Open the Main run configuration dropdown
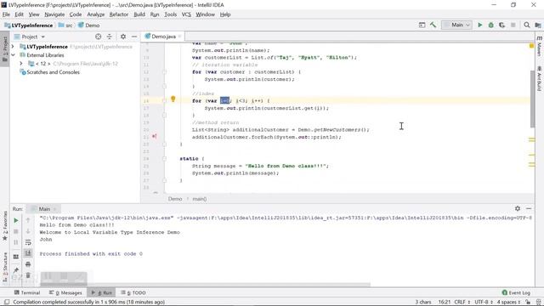 click(x=456, y=25)
